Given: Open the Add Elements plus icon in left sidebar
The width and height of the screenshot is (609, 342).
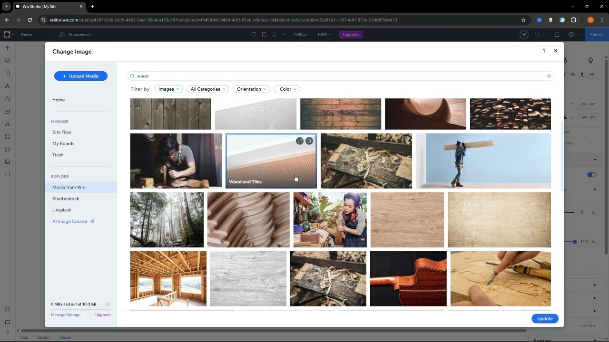Looking at the screenshot, I should point(7,47).
